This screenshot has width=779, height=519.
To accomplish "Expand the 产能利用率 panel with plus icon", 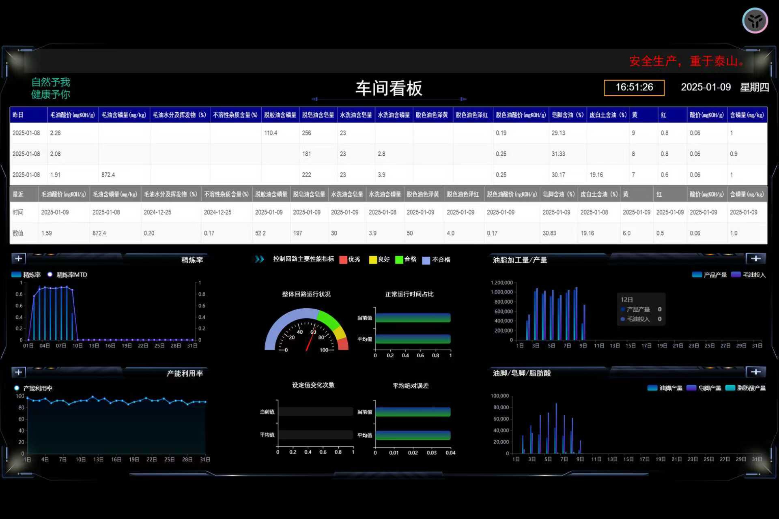I will coord(19,372).
